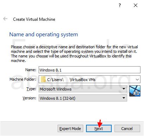Click the back arrow beside Create Virtual Machine
Image resolution: width=144 pixels, height=136 pixels.
[x=5, y=19]
